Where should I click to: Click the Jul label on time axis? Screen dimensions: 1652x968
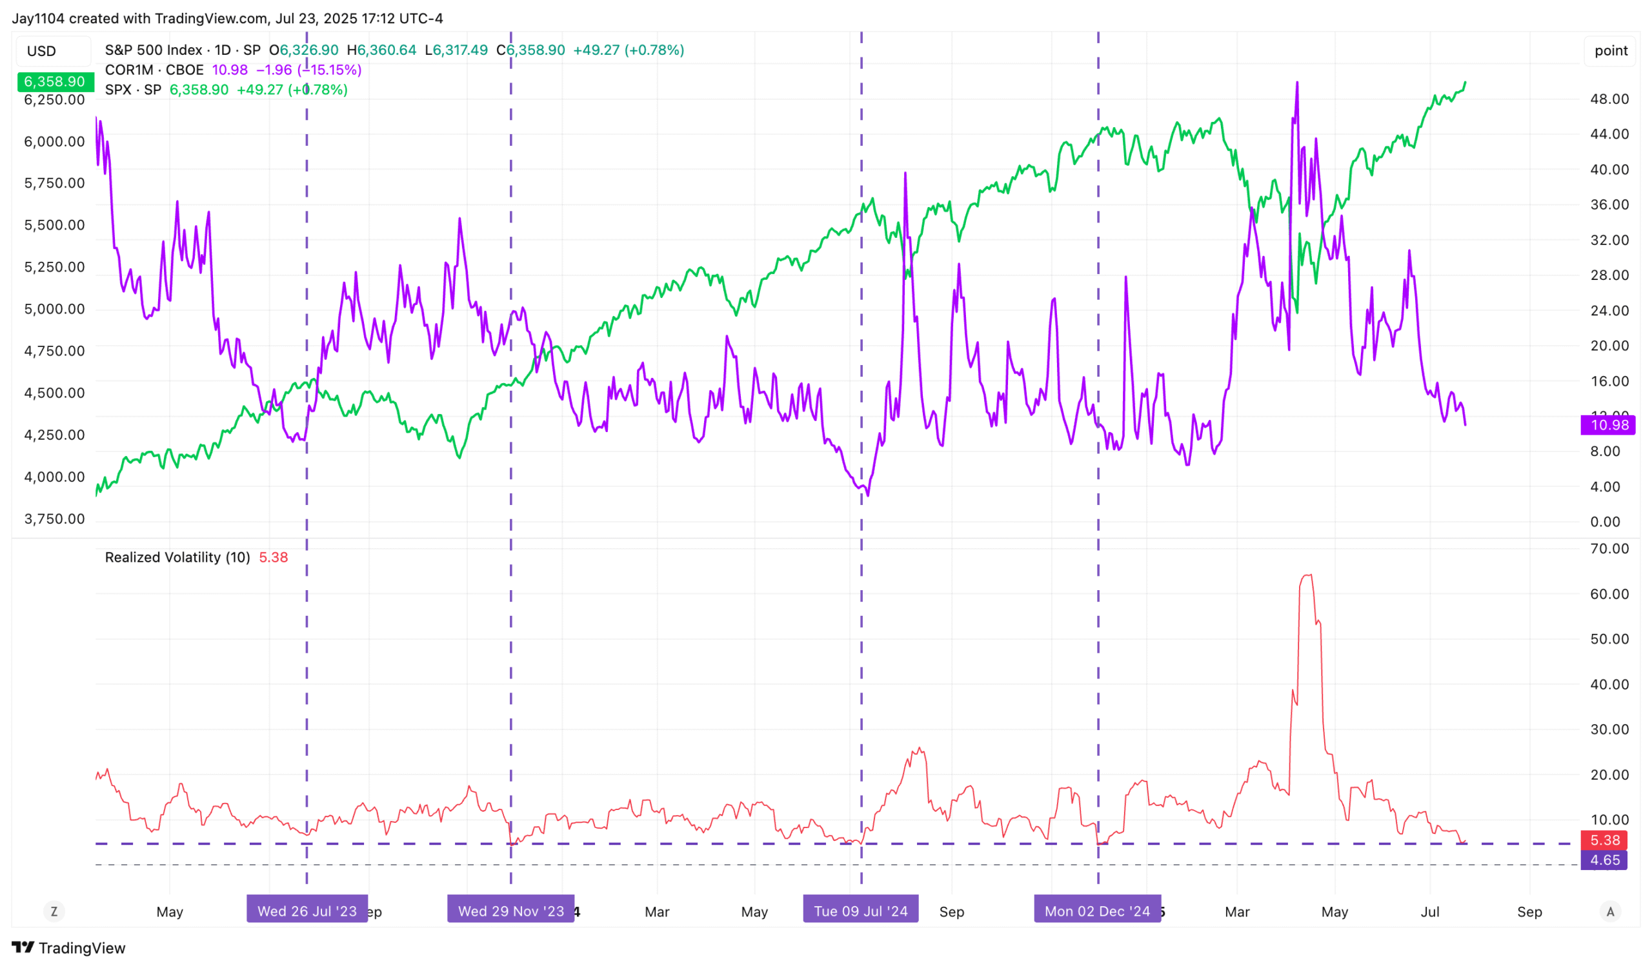click(x=1430, y=912)
